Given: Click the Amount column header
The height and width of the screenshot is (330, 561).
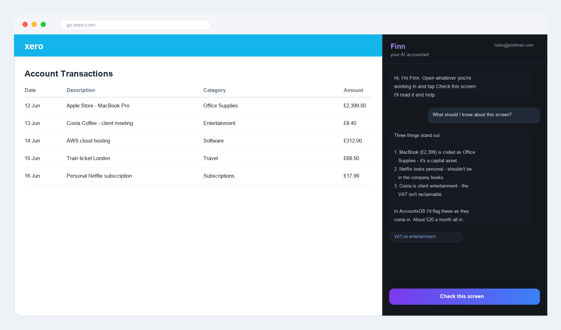Looking at the screenshot, I should pos(353,90).
